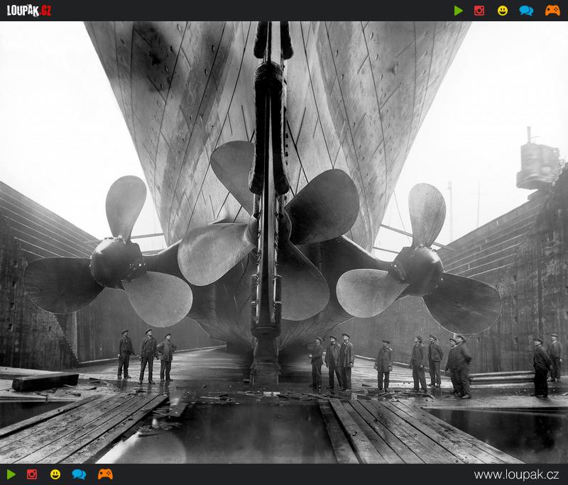Click the green play icon in top bar
Viewport: 568px width, 485px height.
point(459,11)
